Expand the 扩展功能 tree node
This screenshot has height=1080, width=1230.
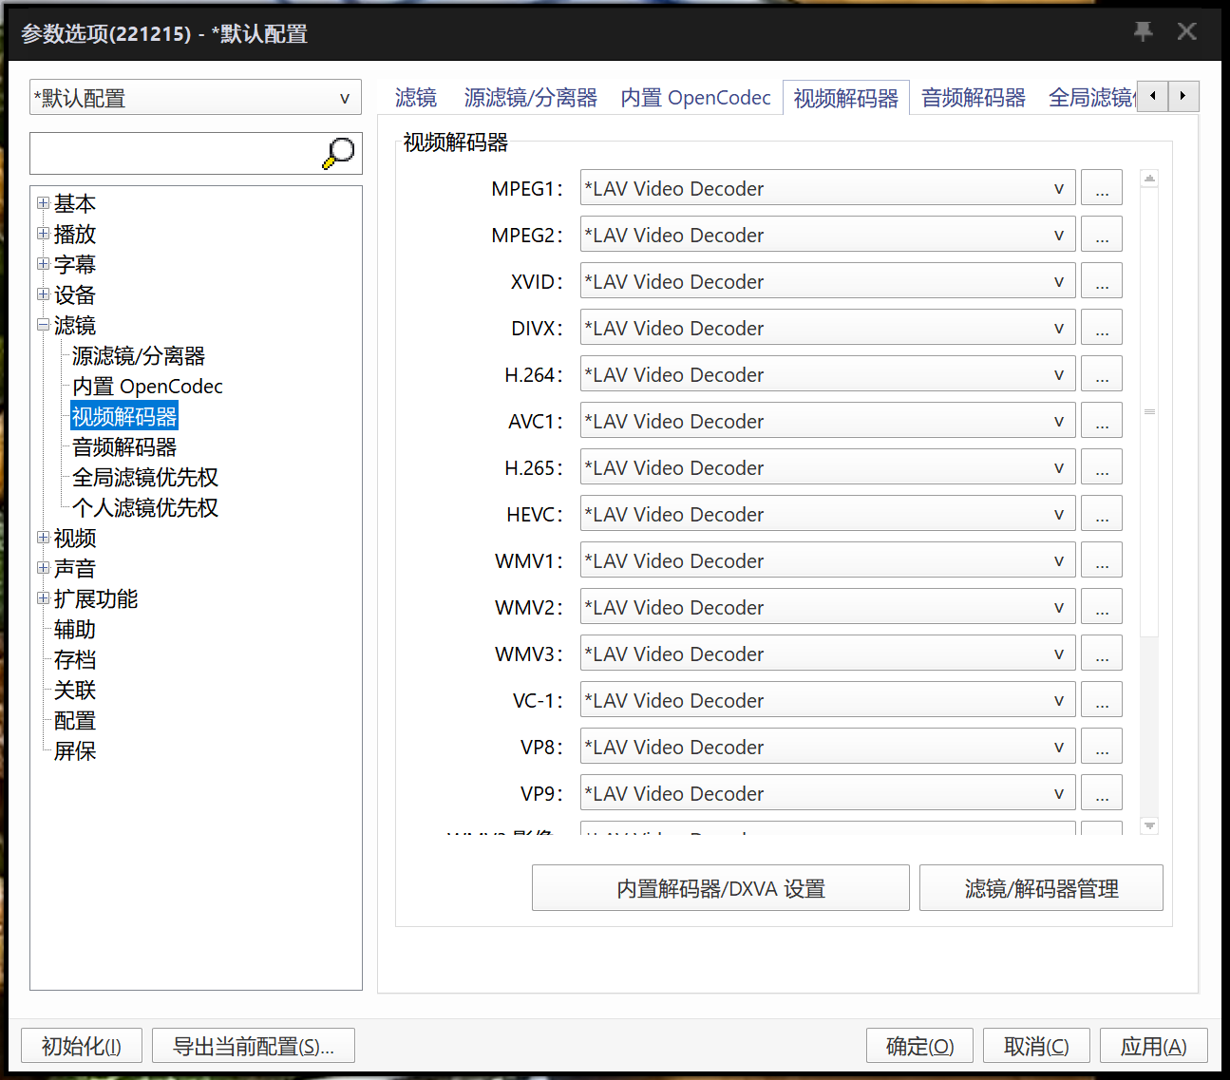click(x=43, y=597)
